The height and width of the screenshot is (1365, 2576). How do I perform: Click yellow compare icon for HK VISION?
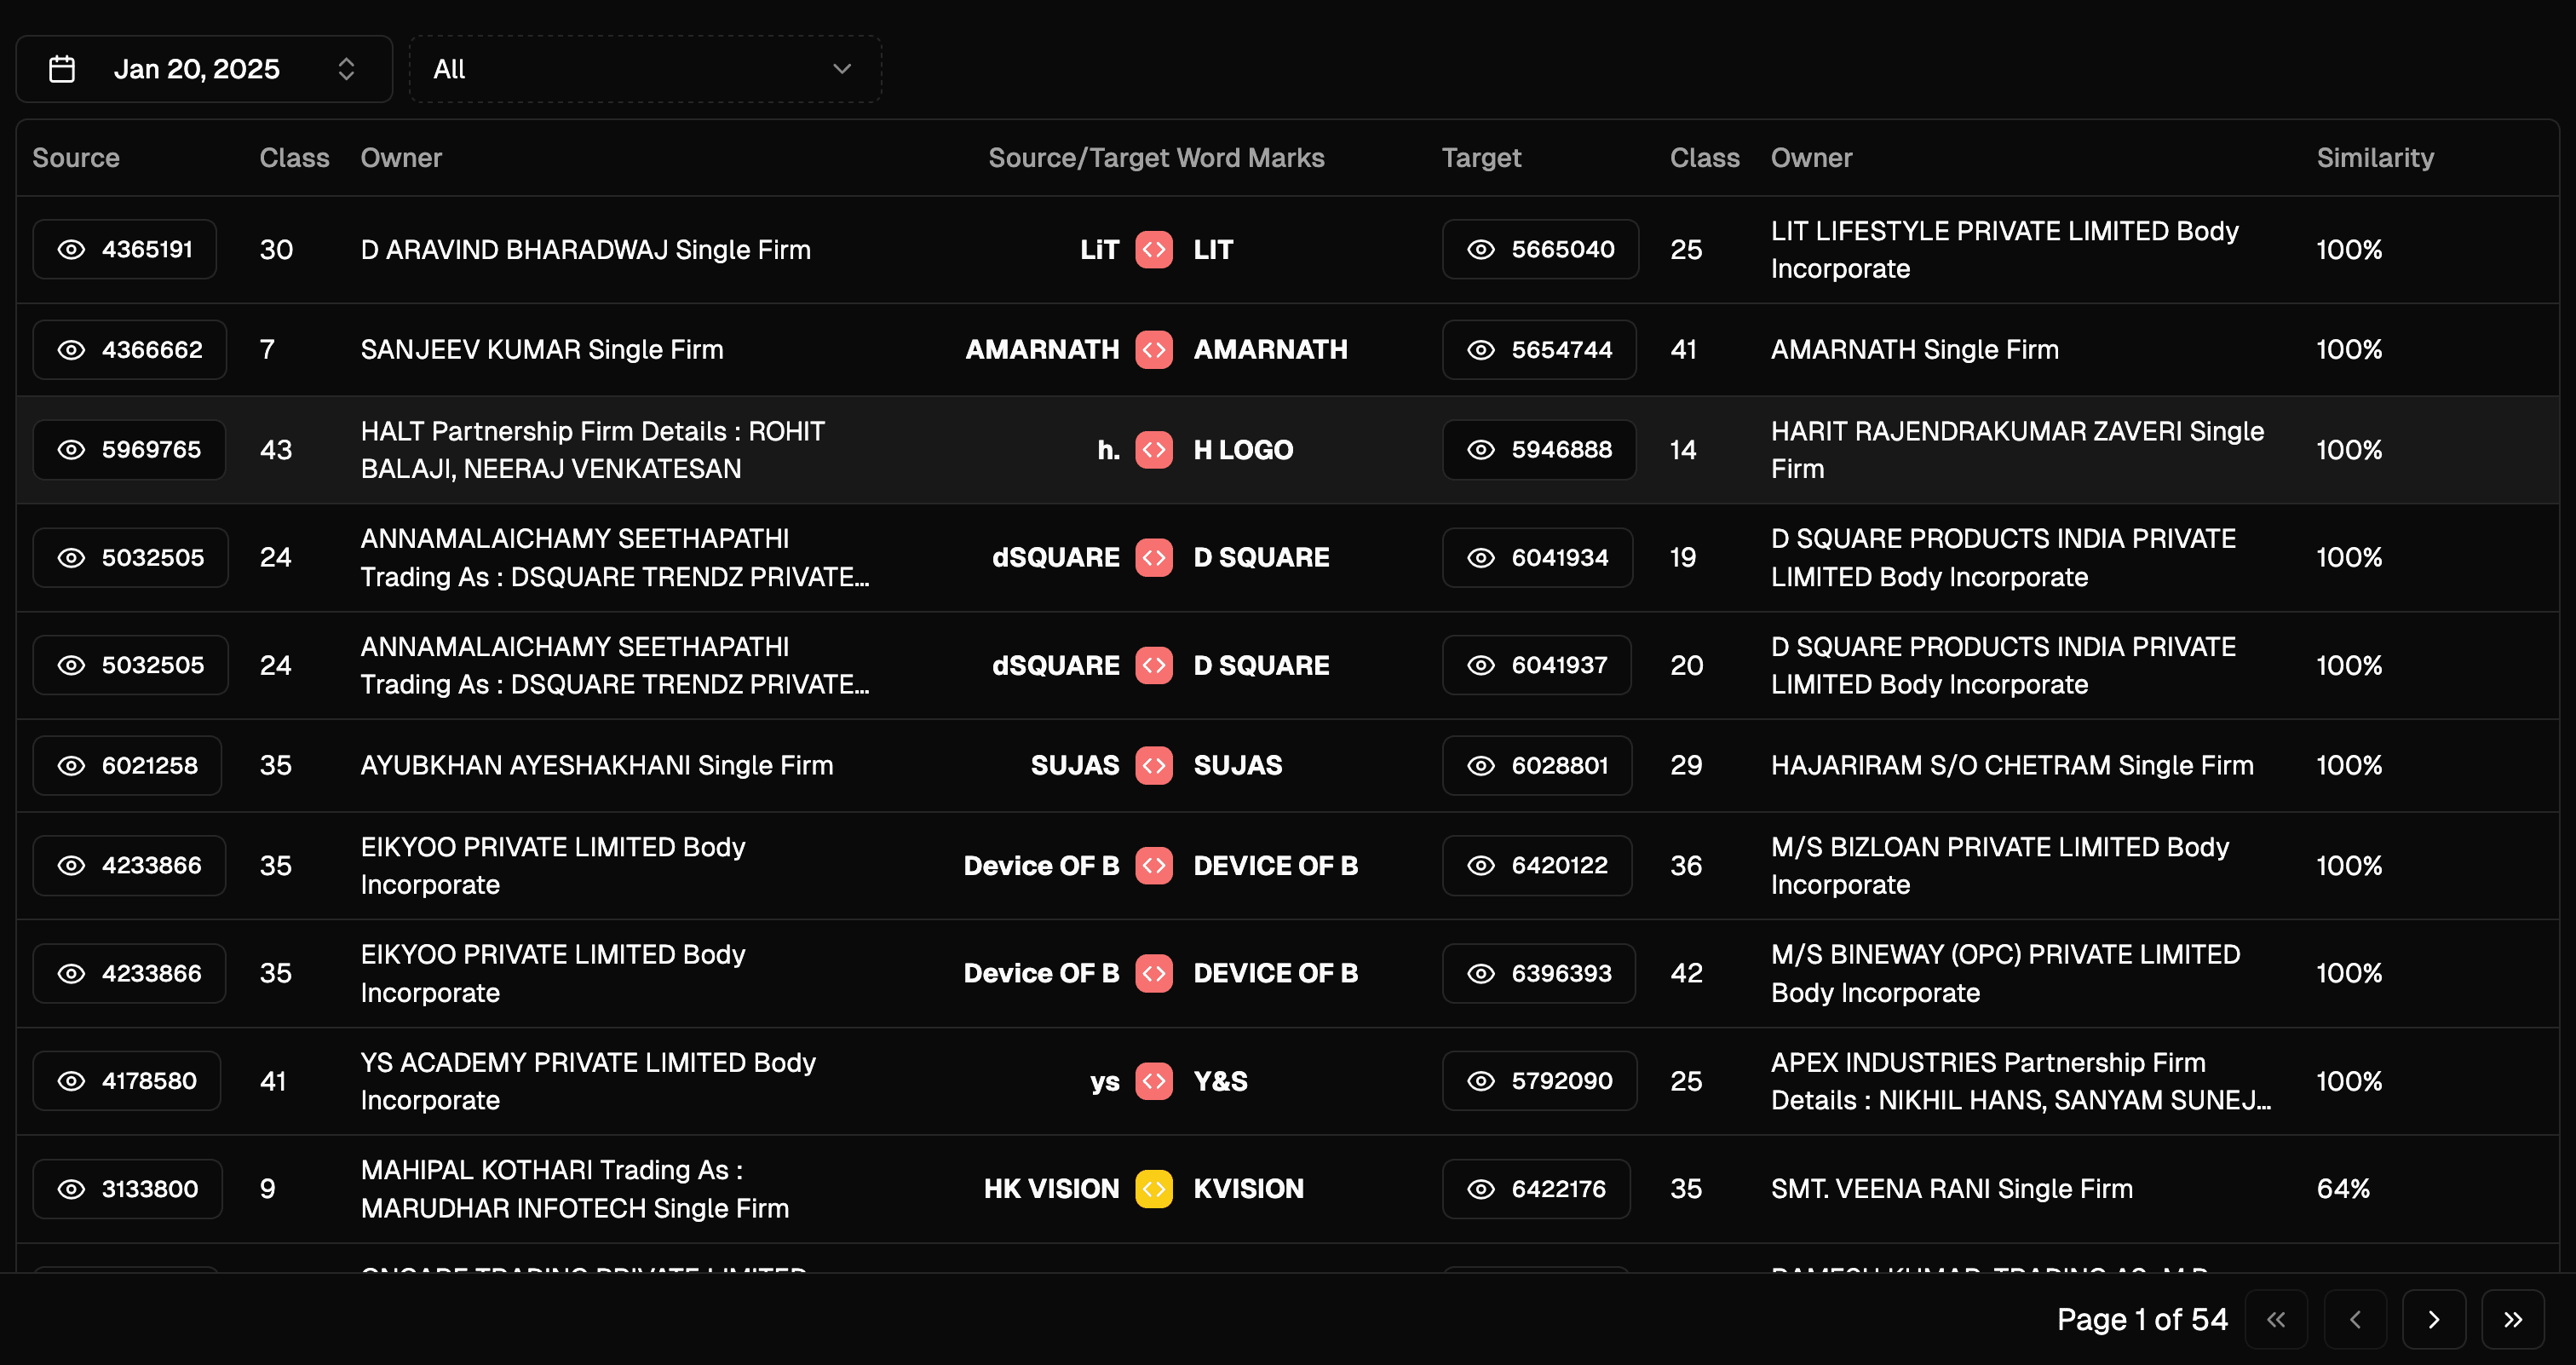[x=1154, y=1189]
